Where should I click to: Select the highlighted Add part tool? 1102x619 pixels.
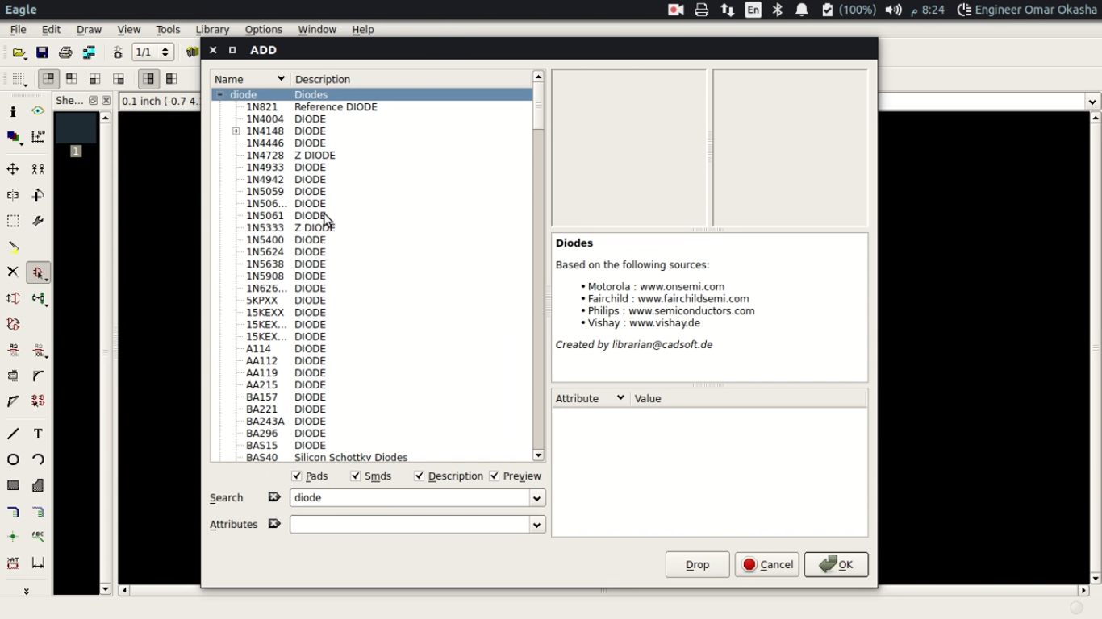point(38,272)
